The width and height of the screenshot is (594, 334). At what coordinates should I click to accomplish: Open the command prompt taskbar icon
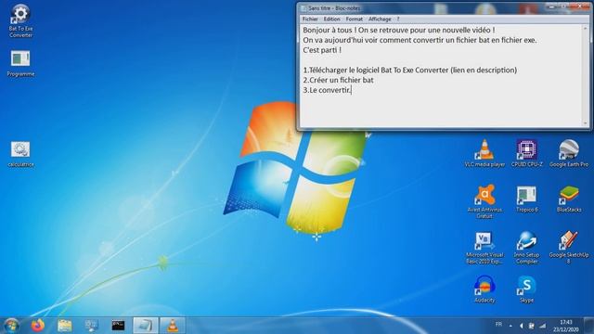tap(118, 326)
